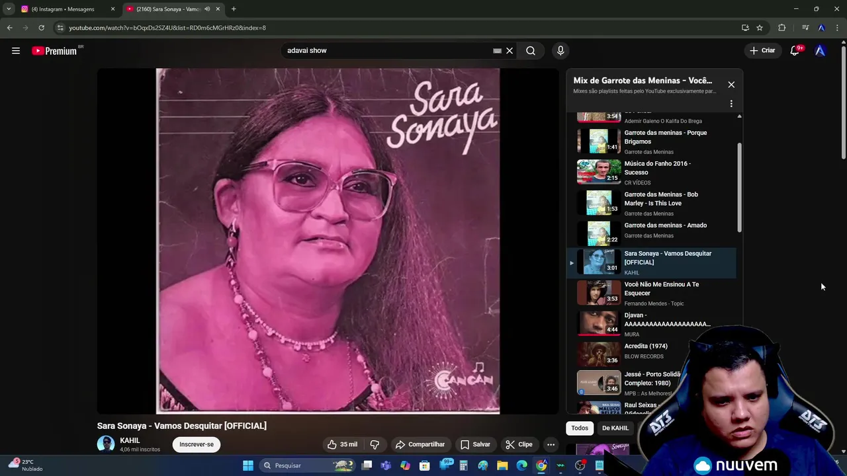Start voice search with microphone
Screen dimensions: 847x476
pyautogui.click(x=560, y=50)
